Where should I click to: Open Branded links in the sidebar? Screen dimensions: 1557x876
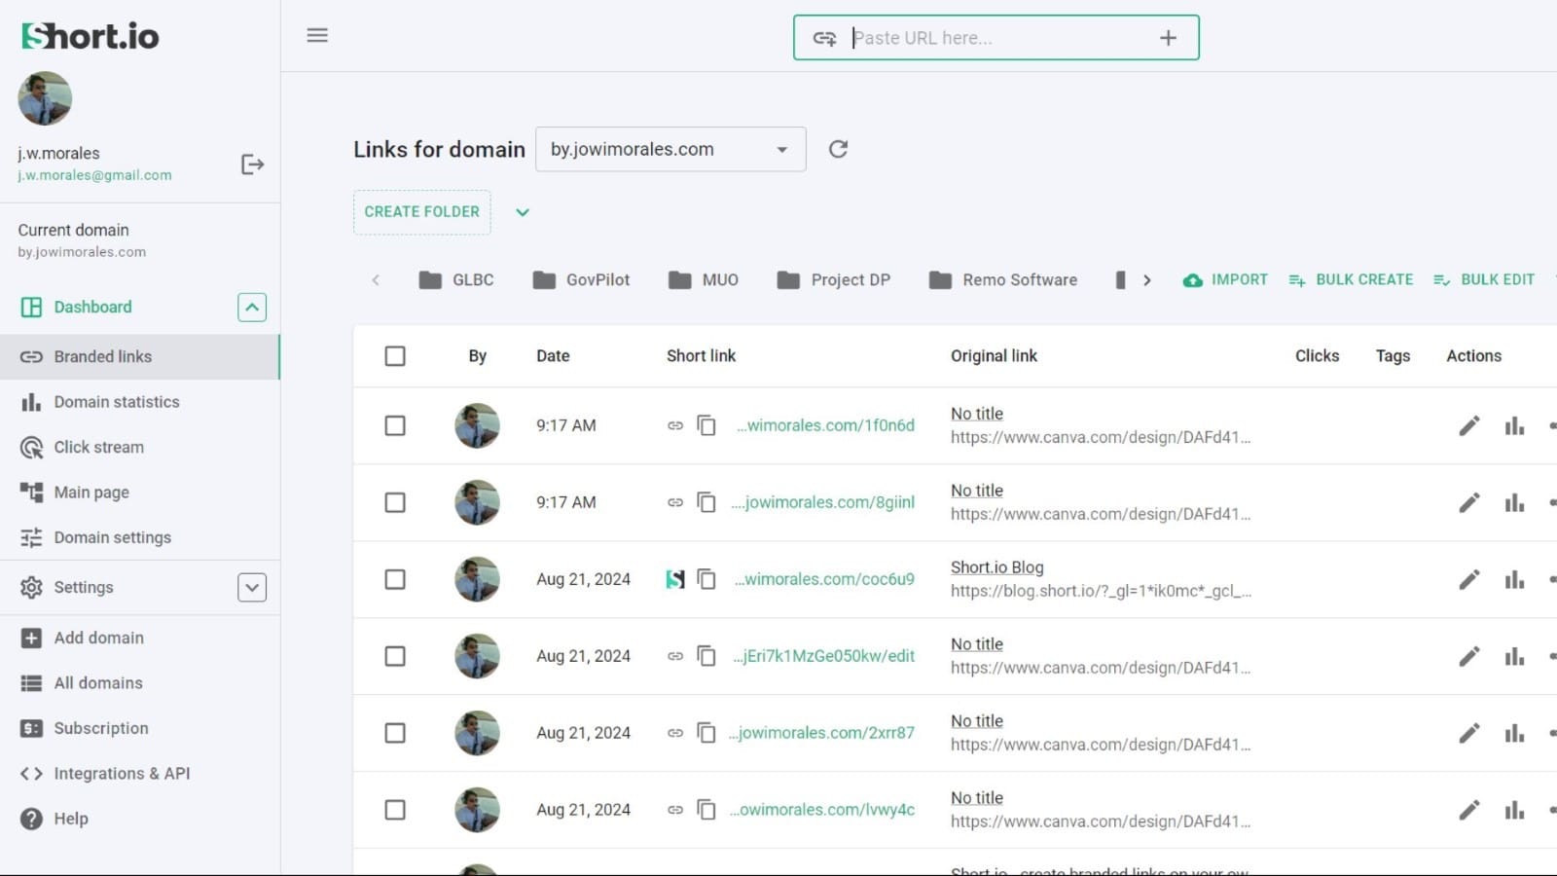[x=140, y=357]
